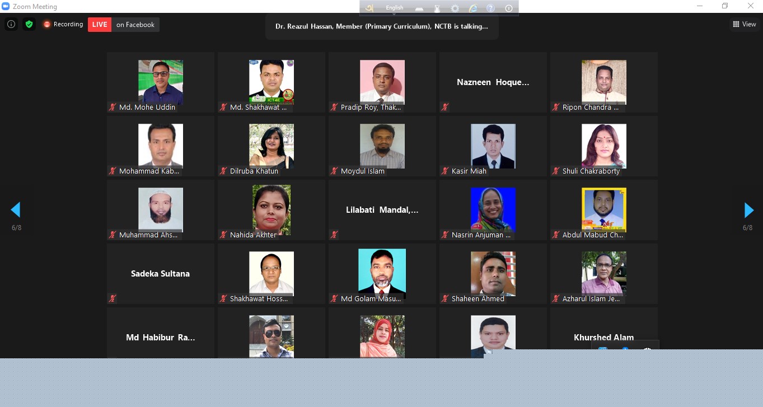Select Dilruba Khatun's video tile

pos(272,146)
